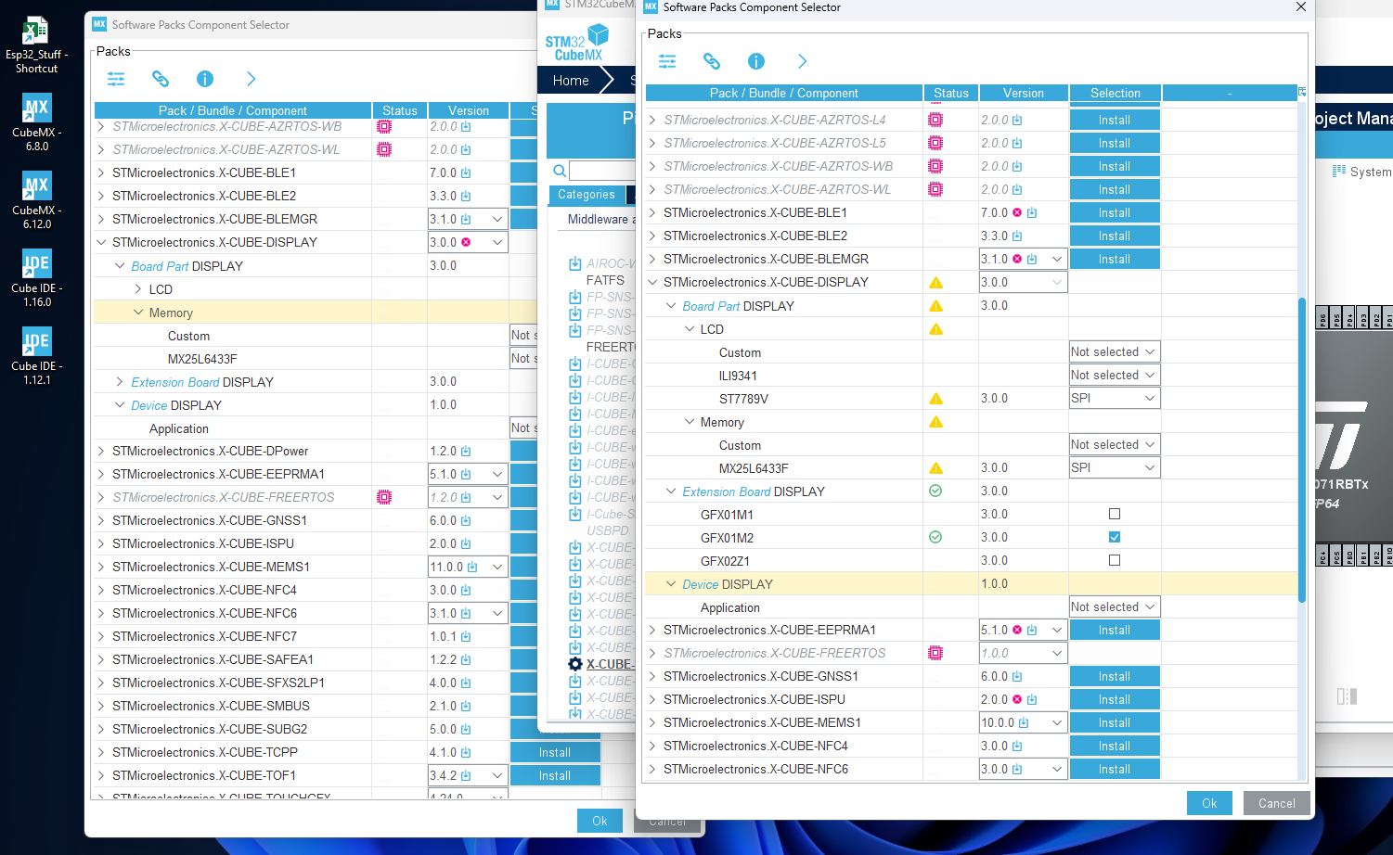Click the warning triangle beside X-CUBE-DISPLAY
This screenshot has width=1393, height=855.
935,282
